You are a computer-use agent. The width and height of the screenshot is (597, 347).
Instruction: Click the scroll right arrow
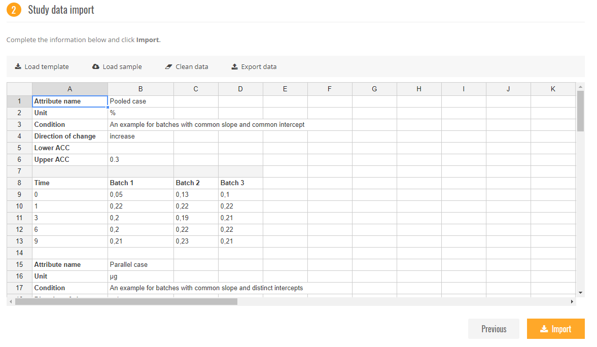click(572, 302)
